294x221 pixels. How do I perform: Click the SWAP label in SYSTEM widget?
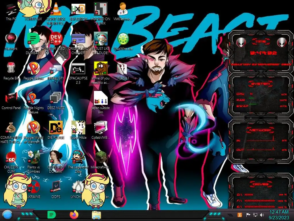242,106
